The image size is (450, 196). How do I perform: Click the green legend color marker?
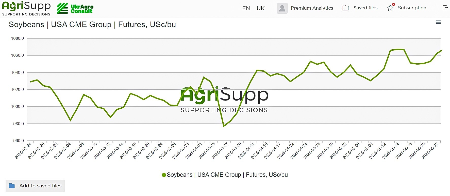click(164, 175)
